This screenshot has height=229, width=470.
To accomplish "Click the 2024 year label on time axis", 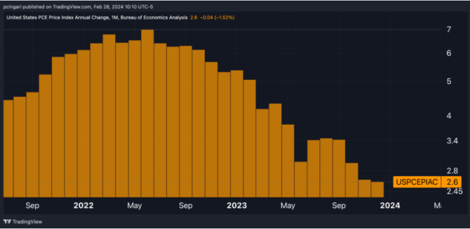I will 390,205.
